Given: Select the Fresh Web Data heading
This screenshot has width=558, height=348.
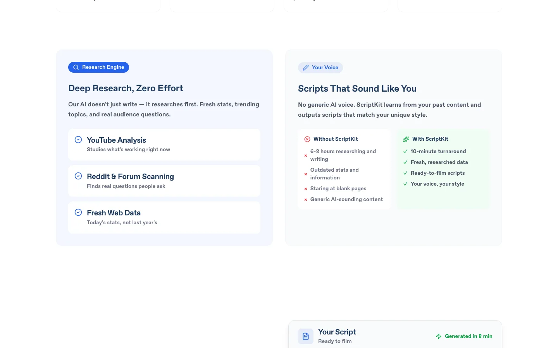Looking at the screenshot, I should pos(114,213).
